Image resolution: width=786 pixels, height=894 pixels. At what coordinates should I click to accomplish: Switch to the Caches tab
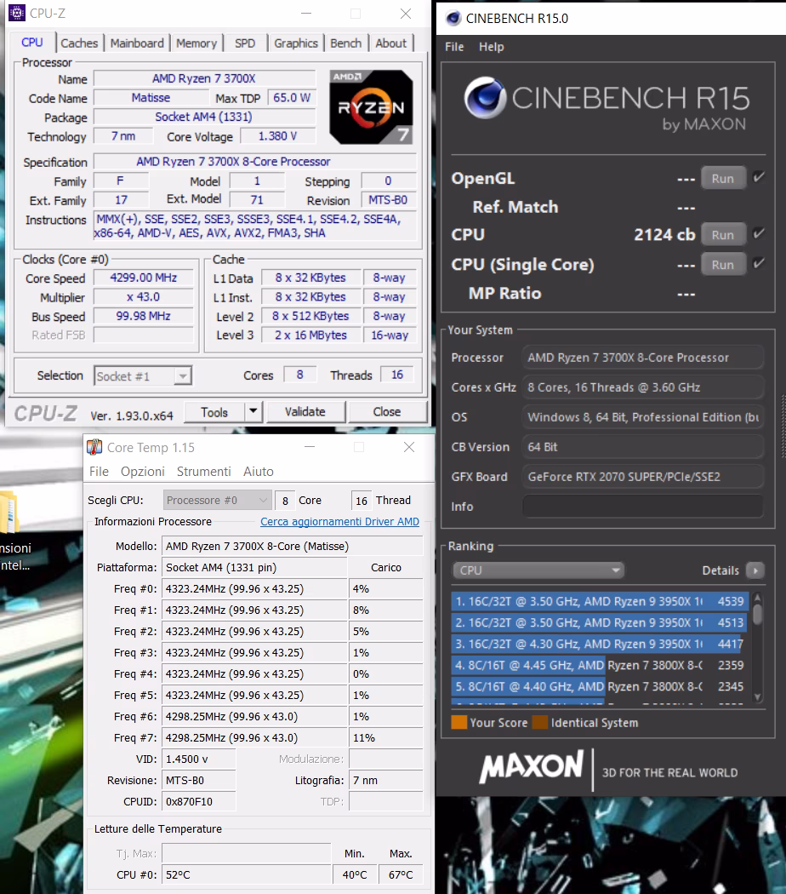tap(79, 43)
